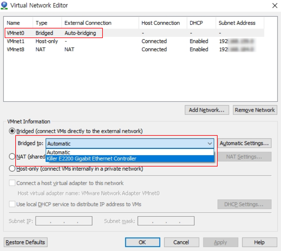Viewport: 281px width, 251px height.
Task: Select the VMnet8 row
Action: pos(134,49)
